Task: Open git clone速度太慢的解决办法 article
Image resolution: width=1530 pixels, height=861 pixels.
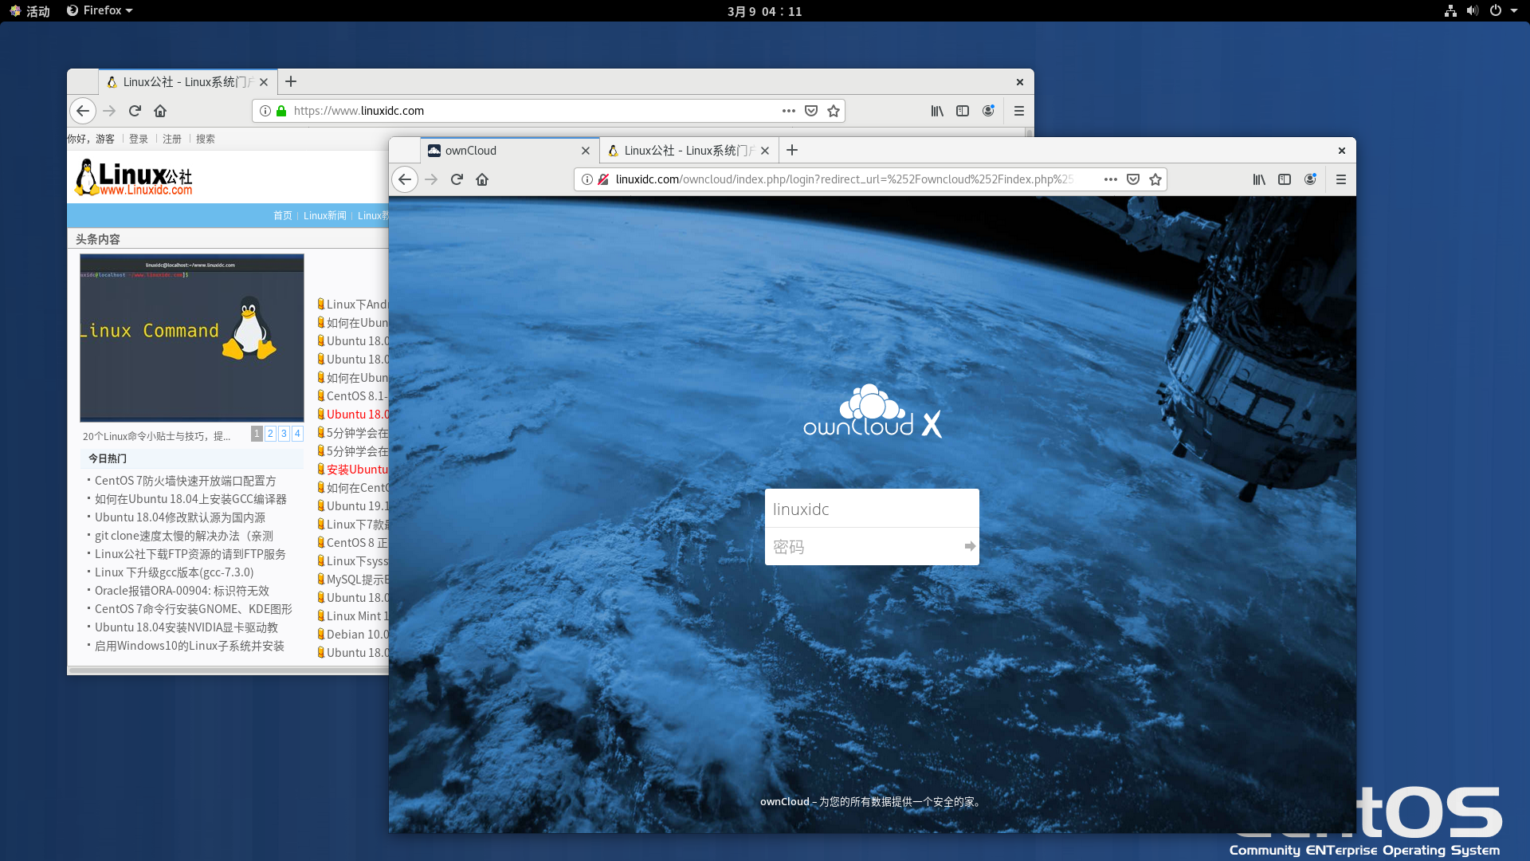Action: point(184,536)
